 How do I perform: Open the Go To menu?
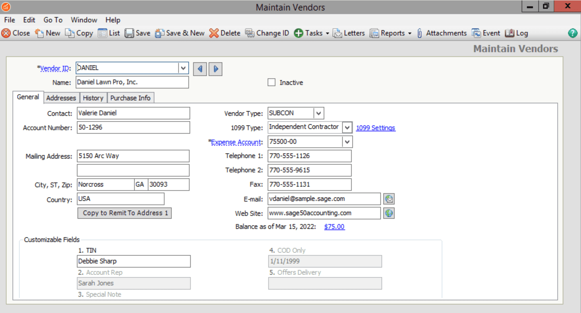point(53,20)
